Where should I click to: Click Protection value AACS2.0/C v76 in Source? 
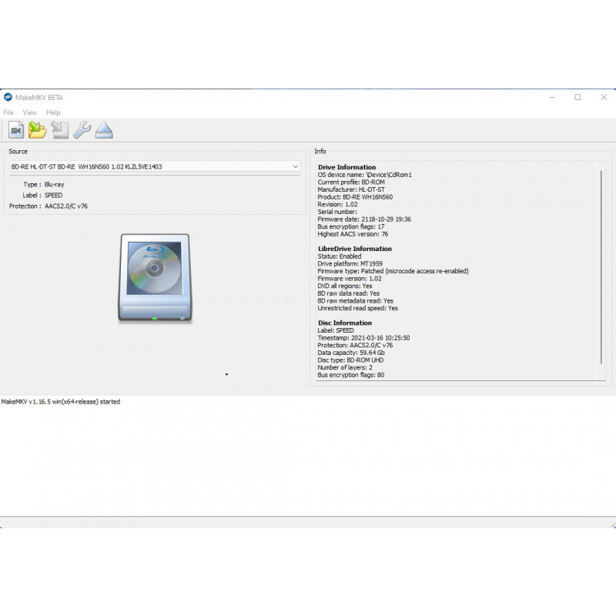coord(66,206)
